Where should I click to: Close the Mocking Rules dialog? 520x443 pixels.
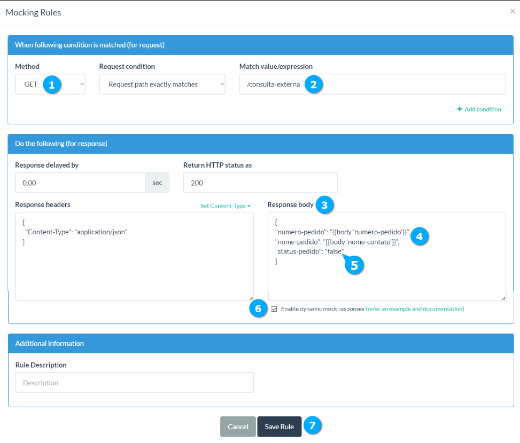[513, 11]
